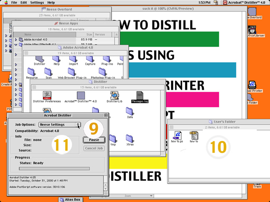The width and height of the screenshot is (270, 202).
Task: Select the Import folder icon
Action: (73, 61)
